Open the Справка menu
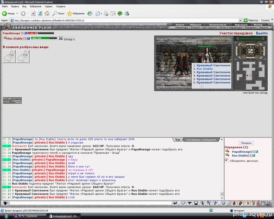This screenshot has height=219, width=274. [x=60, y=6]
